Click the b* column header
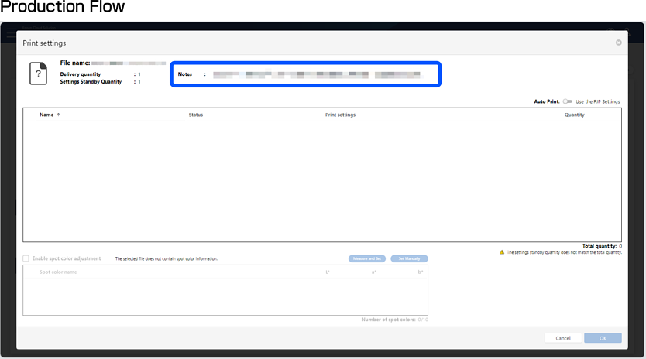The image size is (646, 359). 420,272
